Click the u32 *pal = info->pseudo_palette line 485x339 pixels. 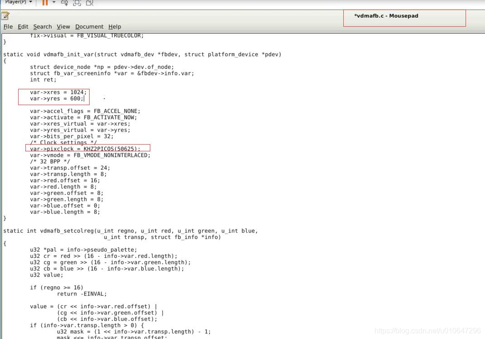click(83, 250)
